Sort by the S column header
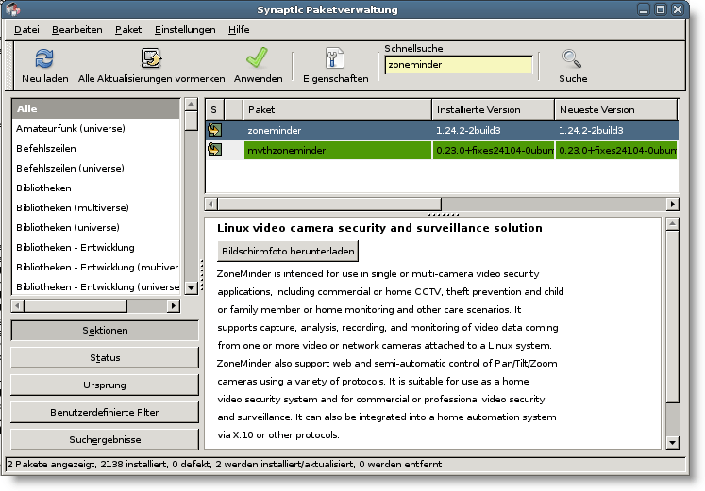 (214, 109)
